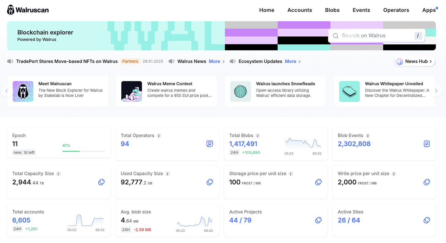
Task: Click the Total Capacity Size pie icon
Action: 101,182
